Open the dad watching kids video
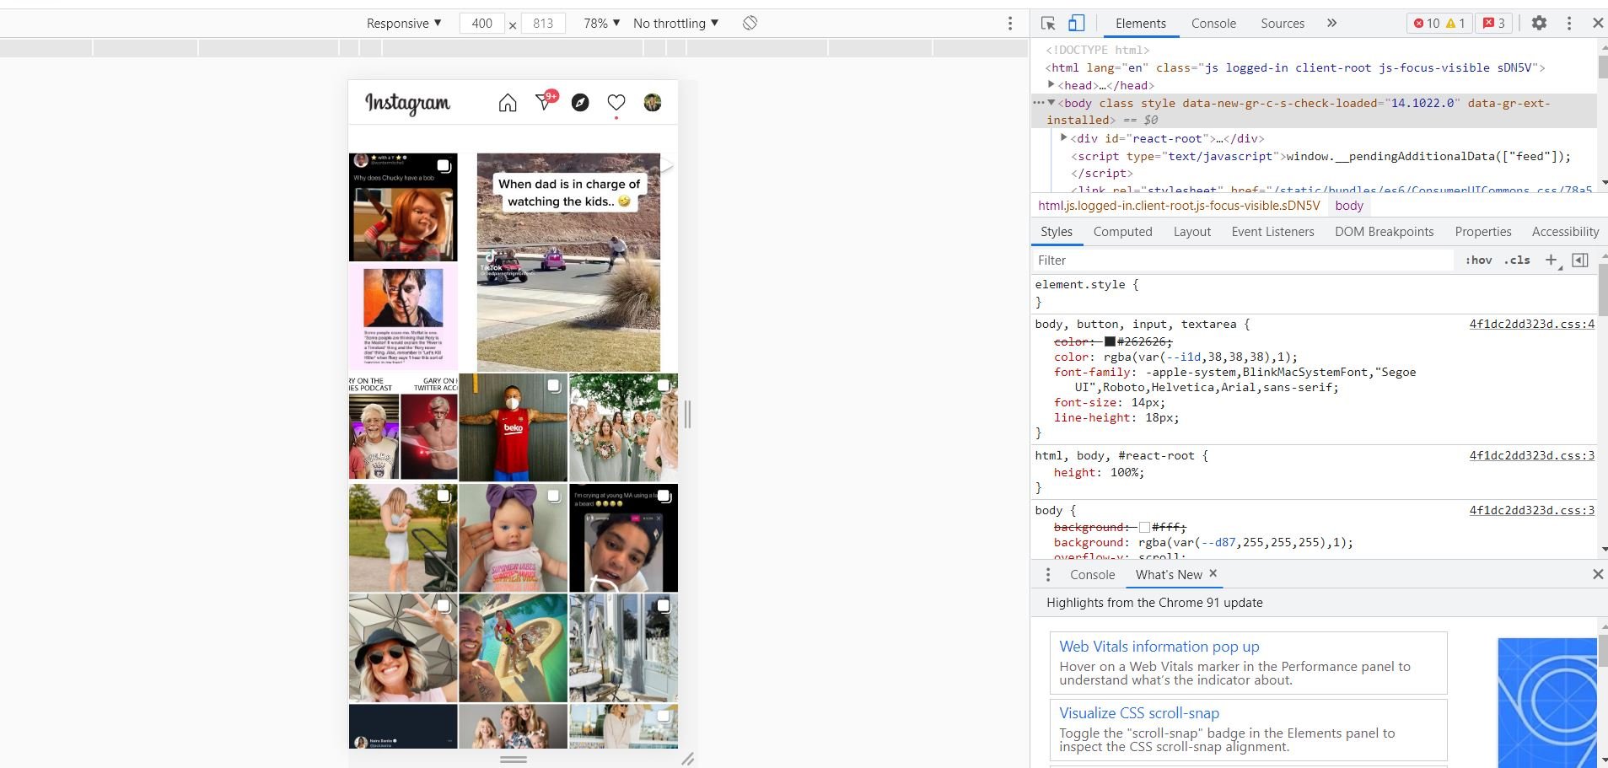The width and height of the screenshot is (1608, 768). pos(568,262)
